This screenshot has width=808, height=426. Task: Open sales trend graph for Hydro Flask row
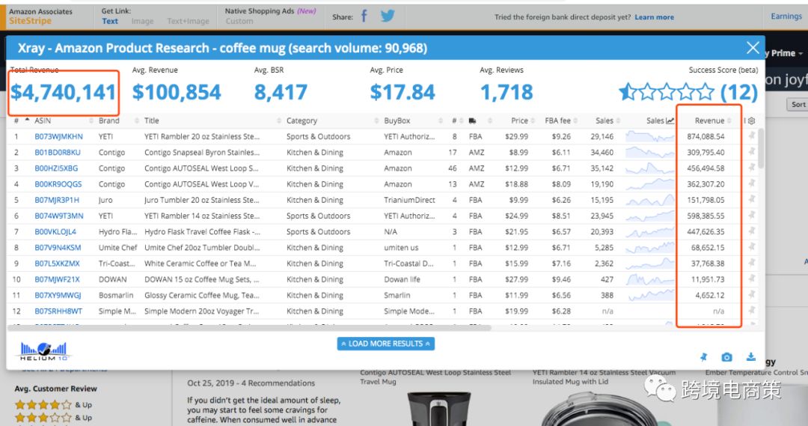click(x=649, y=231)
